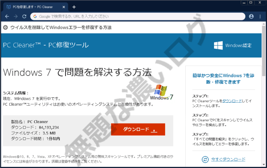The height and width of the screenshot is (168, 267).
Task: Close the PC Cleaner browser tab
Action: (64, 7)
